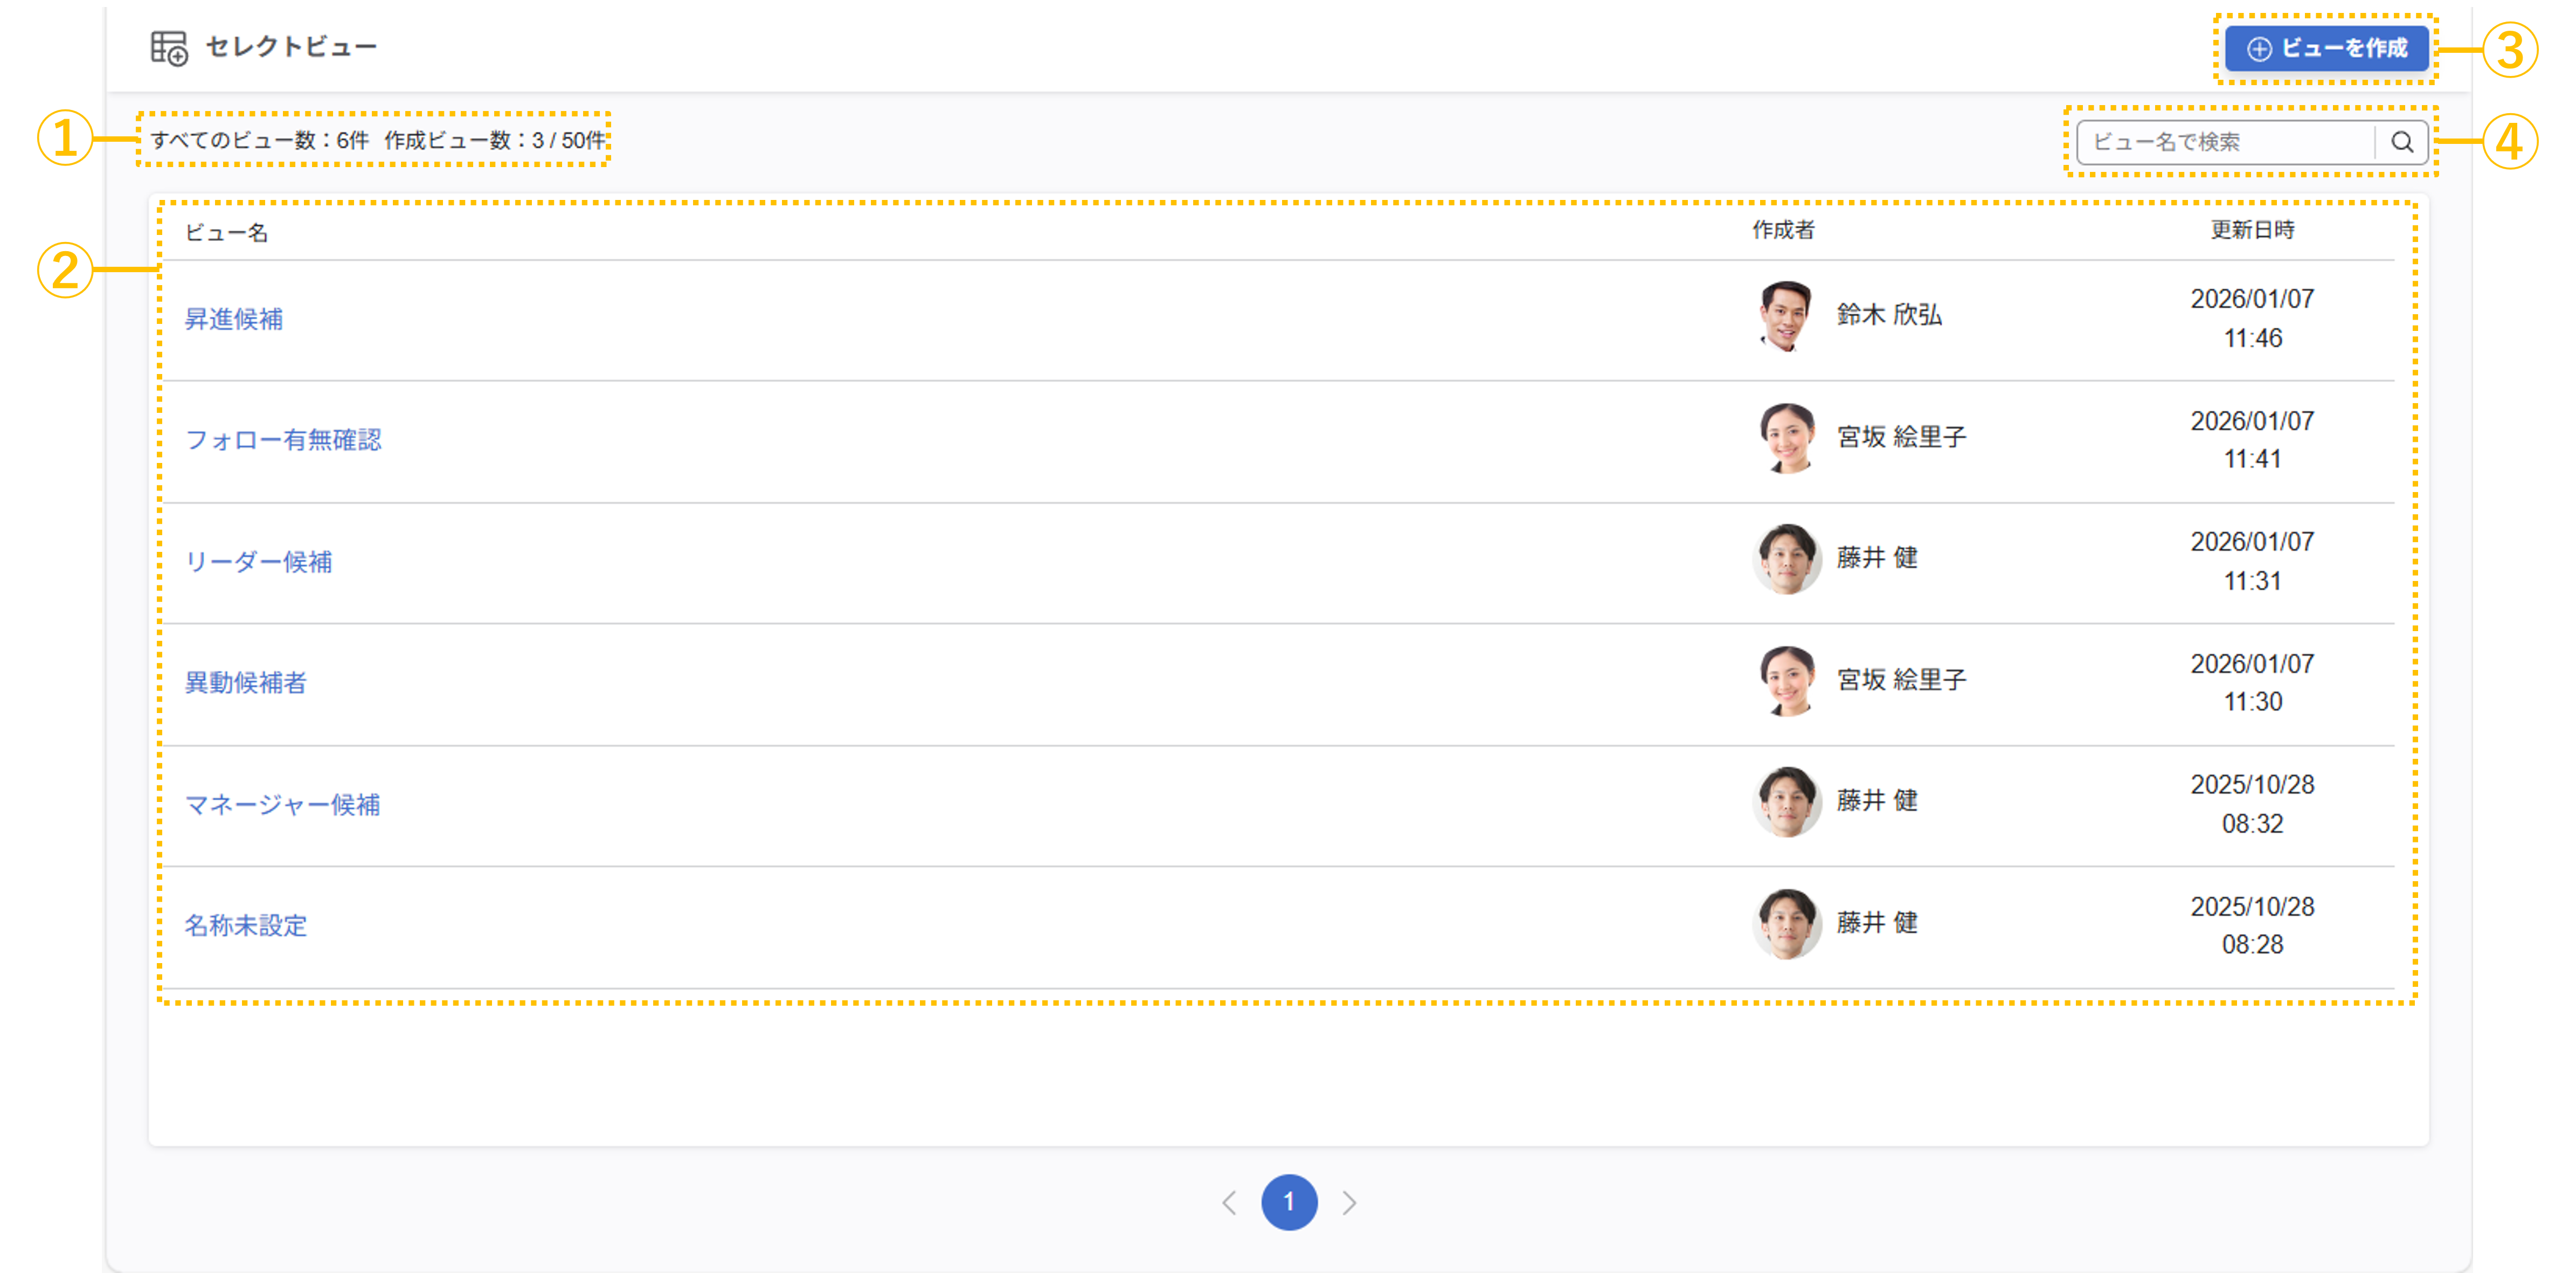Open the リーダー候補 view

point(258,562)
